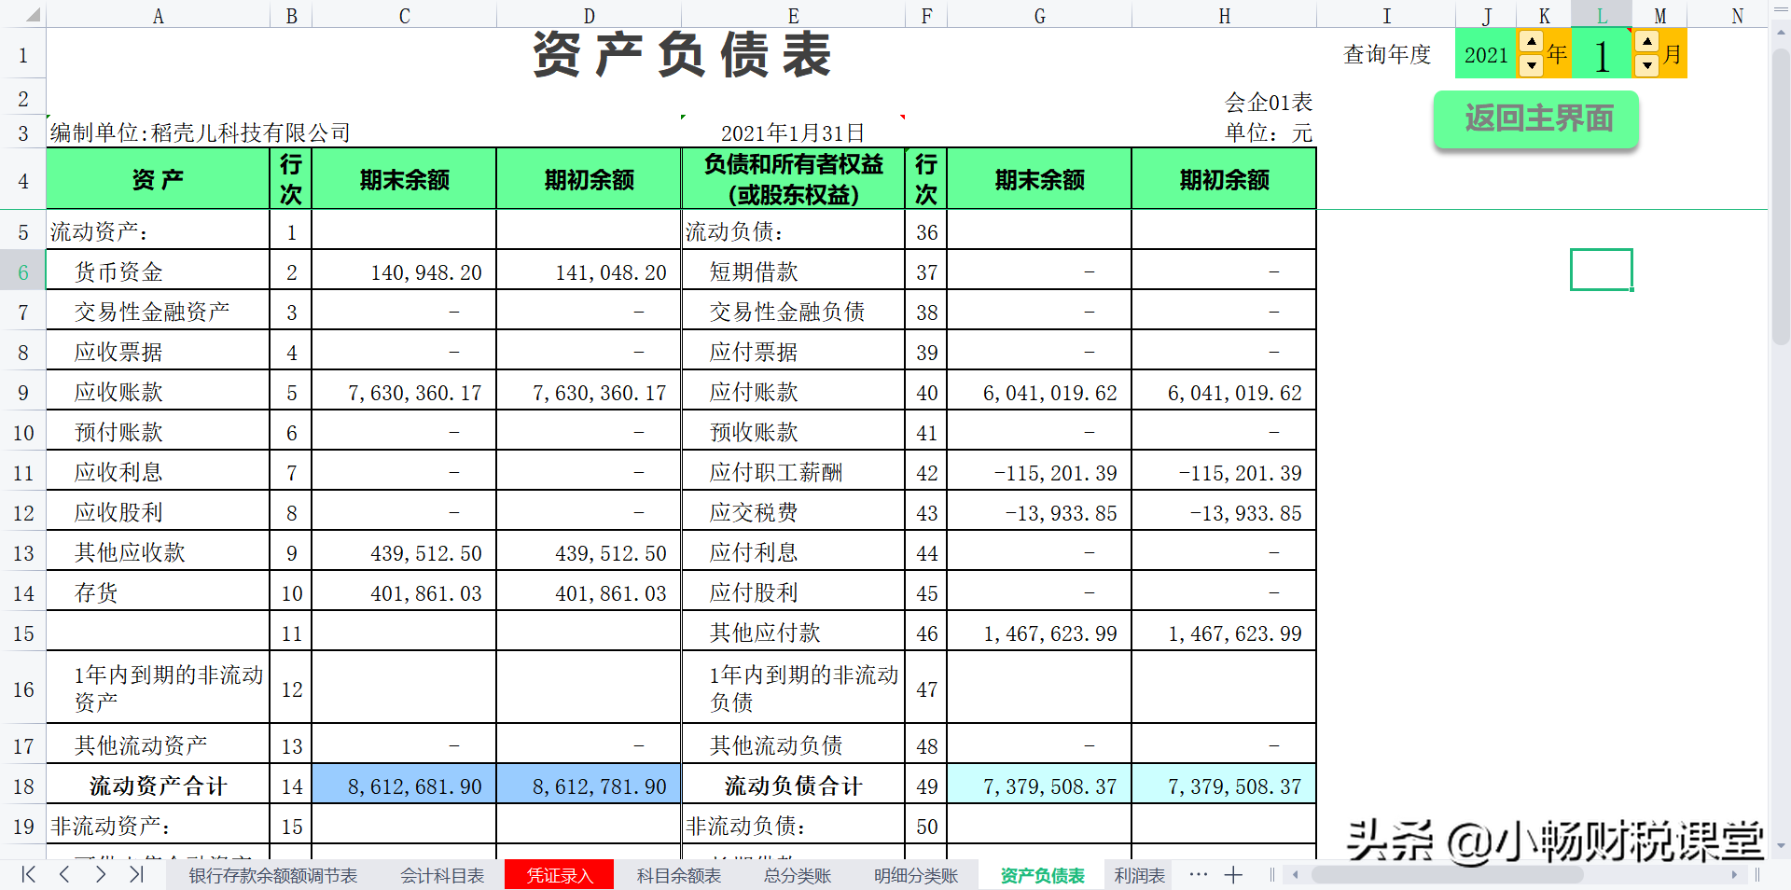Image resolution: width=1791 pixels, height=890 pixels.
Task: Select the 明细分类账 tab
Action: (915, 875)
